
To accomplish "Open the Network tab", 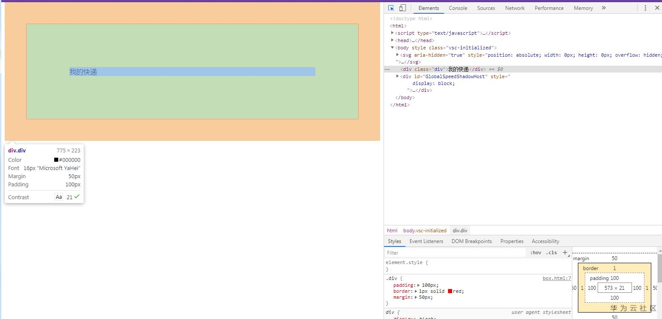I will point(515,8).
